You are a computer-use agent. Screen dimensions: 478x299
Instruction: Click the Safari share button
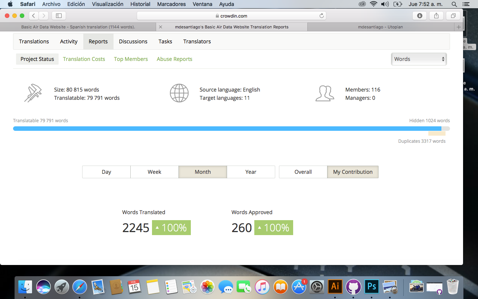(x=436, y=16)
